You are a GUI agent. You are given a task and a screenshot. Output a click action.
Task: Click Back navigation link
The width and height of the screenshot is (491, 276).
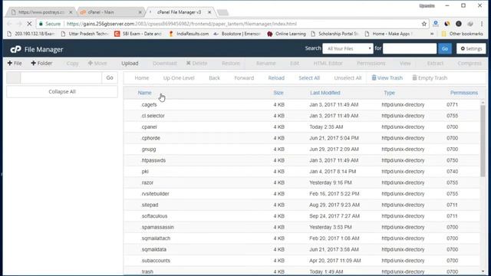coord(215,78)
